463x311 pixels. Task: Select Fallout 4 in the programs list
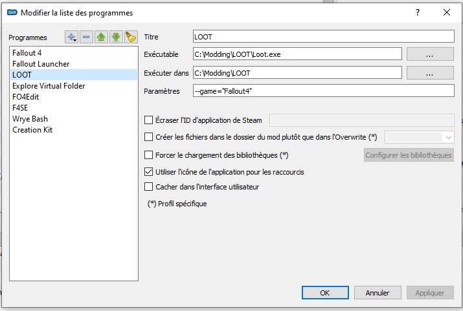[x=27, y=53]
